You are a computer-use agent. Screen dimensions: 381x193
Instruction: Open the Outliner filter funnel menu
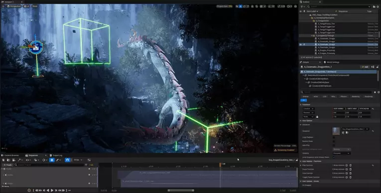coord(303,7)
